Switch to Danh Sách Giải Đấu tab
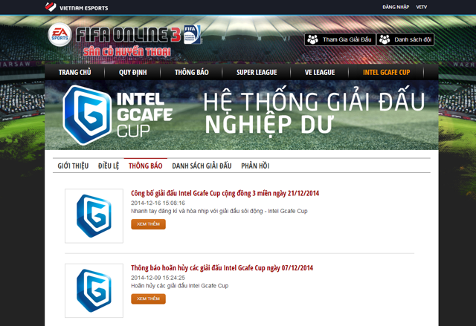 (202, 166)
